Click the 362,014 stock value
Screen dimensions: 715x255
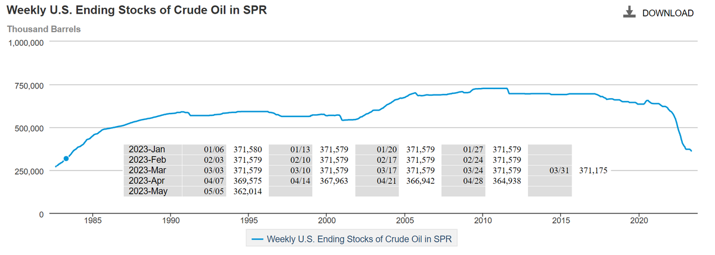coord(247,191)
